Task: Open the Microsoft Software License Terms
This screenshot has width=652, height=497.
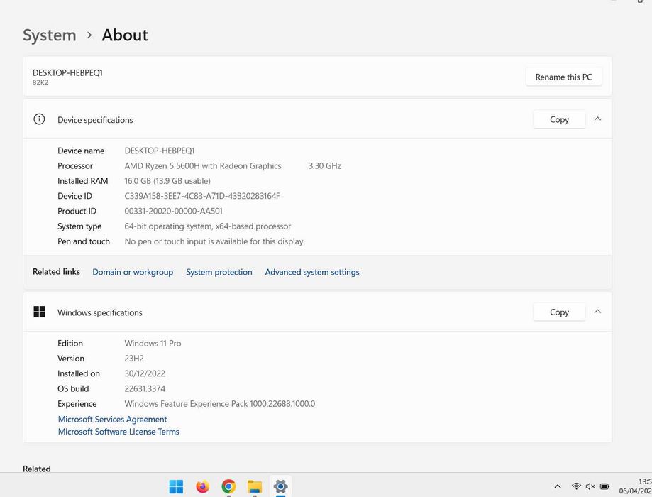Action: [x=118, y=432]
